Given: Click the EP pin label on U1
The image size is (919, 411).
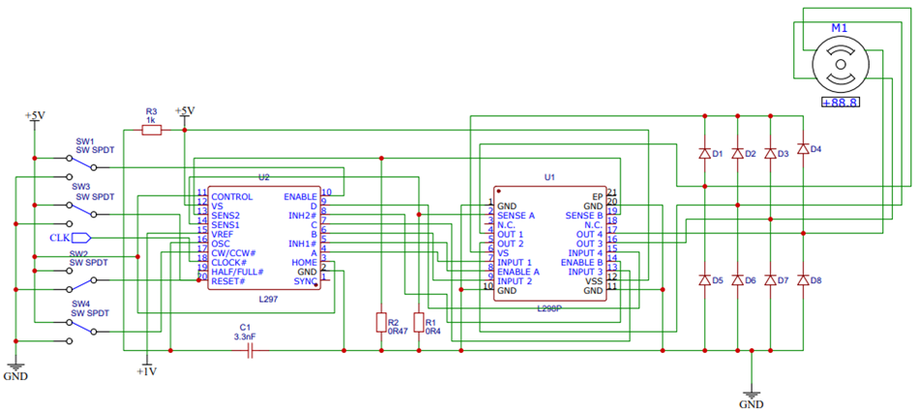Looking at the screenshot, I should (x=598, y=196).
